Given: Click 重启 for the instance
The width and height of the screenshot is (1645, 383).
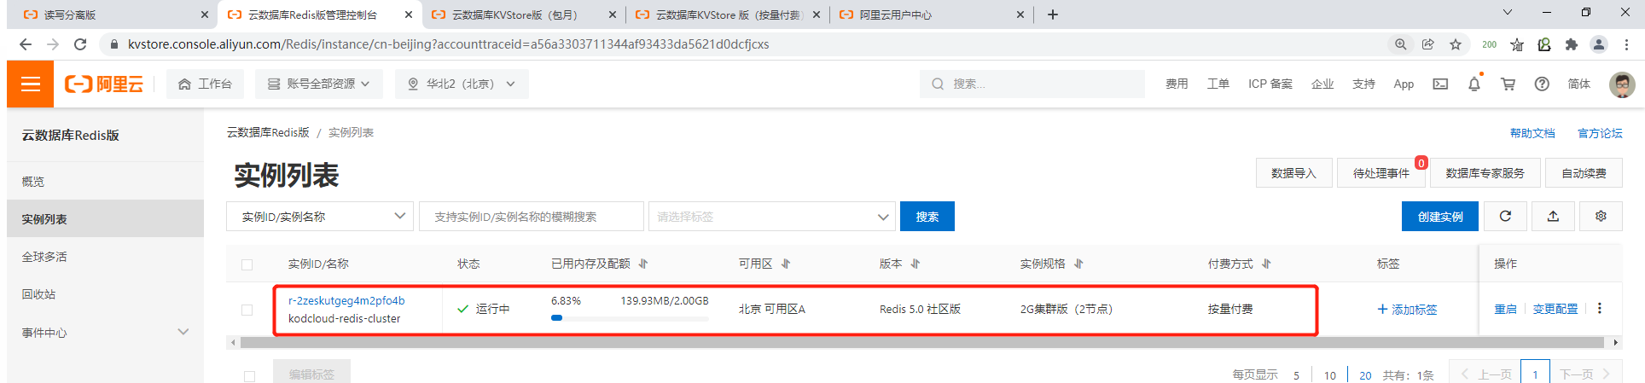Looking at the screenshot, I should (1505, 310).
